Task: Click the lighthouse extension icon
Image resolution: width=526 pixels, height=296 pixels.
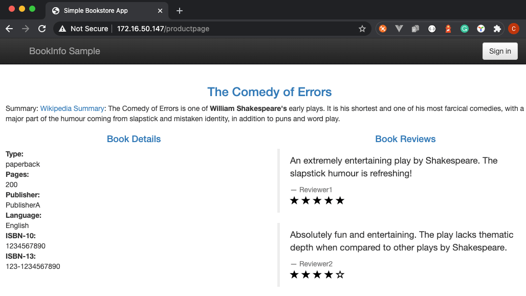Action: [x=448, y=29]
